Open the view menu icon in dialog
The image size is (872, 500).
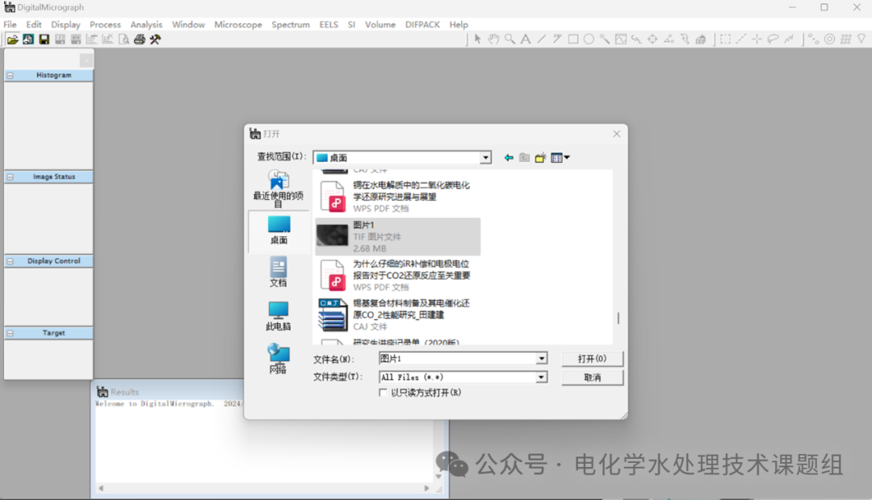coord(560,158)
